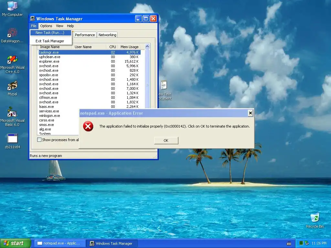331x248 pixels.
Task: Sort processes by CPU column
Action: pos(112,47)
